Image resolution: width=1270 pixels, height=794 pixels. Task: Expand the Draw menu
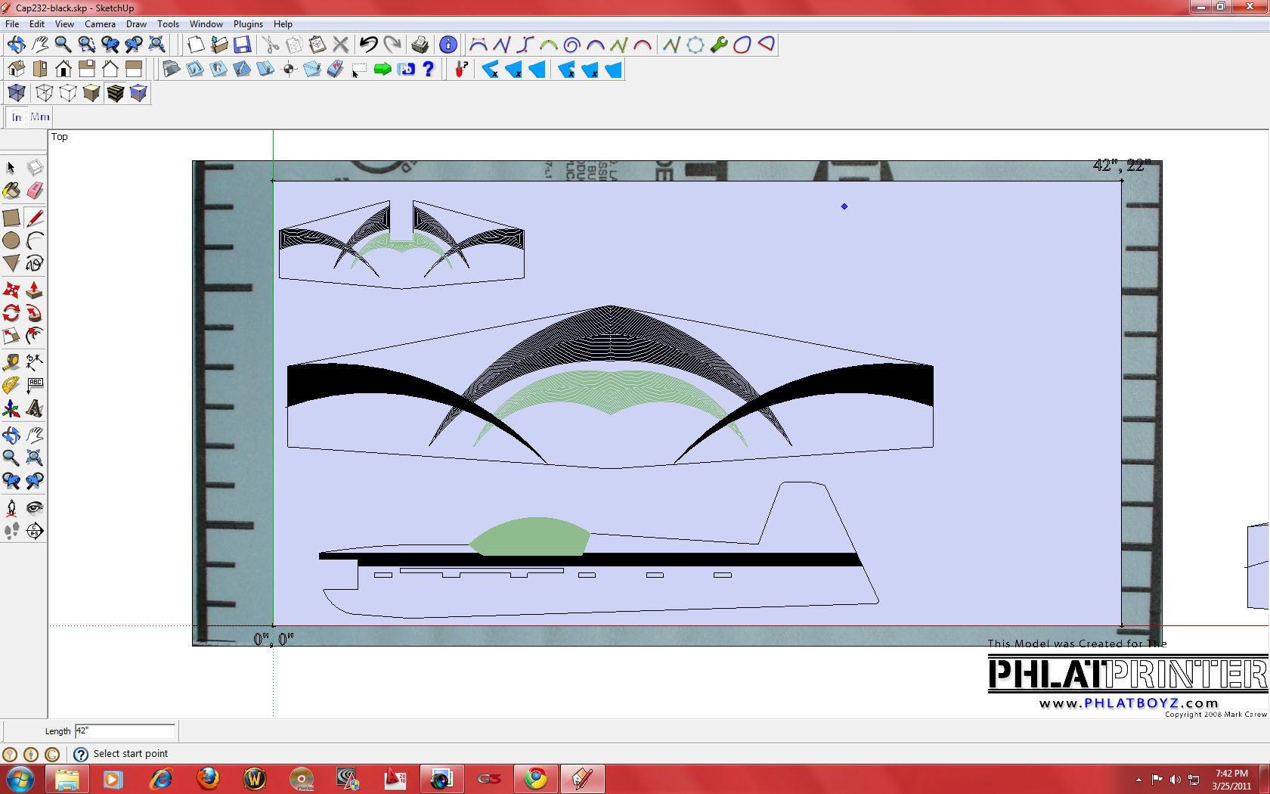[x=136, y=24]
